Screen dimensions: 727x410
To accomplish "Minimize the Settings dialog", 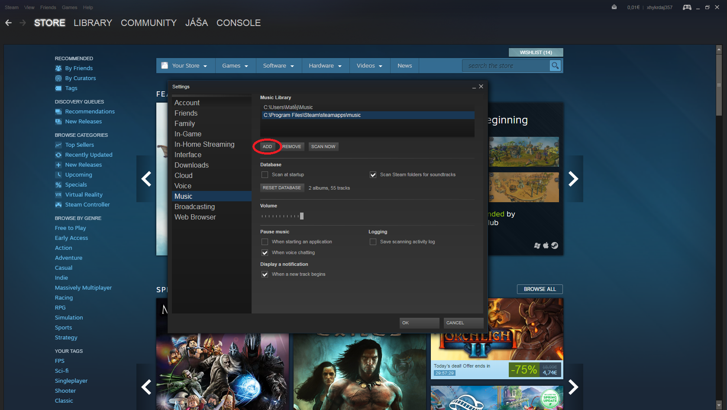I will point(474,87).
